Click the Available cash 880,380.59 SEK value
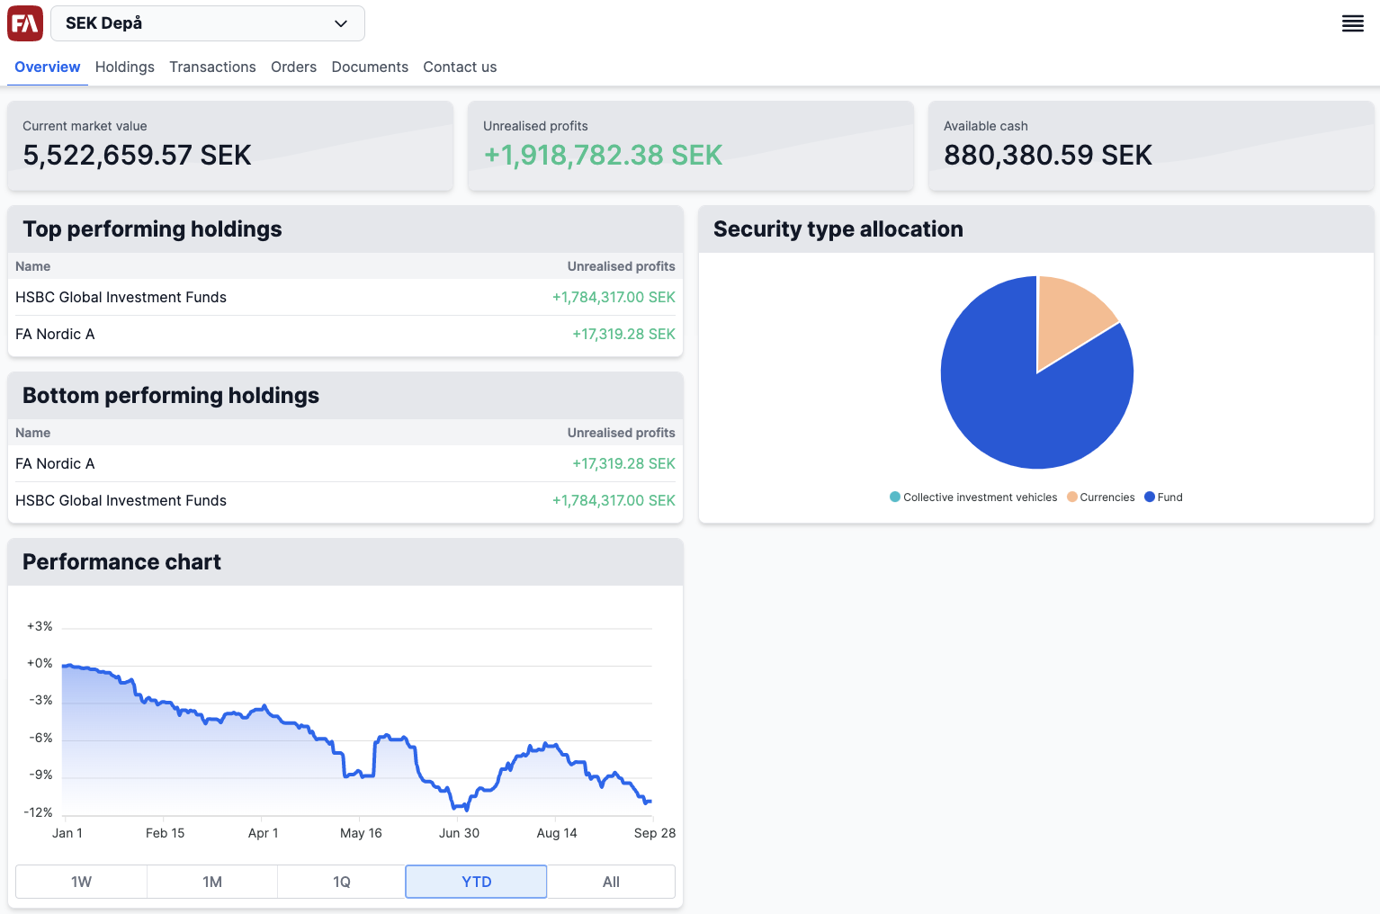 click(x=1048, y=155)
